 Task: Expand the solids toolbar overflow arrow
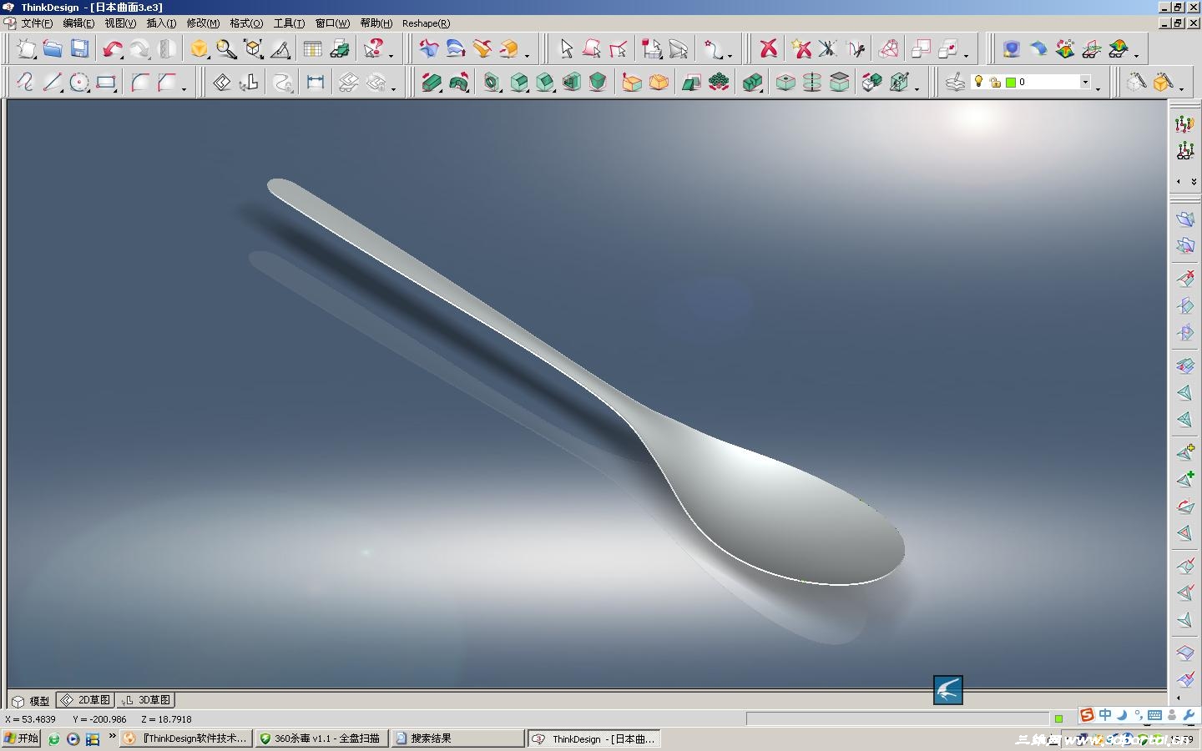pos(917,88)
